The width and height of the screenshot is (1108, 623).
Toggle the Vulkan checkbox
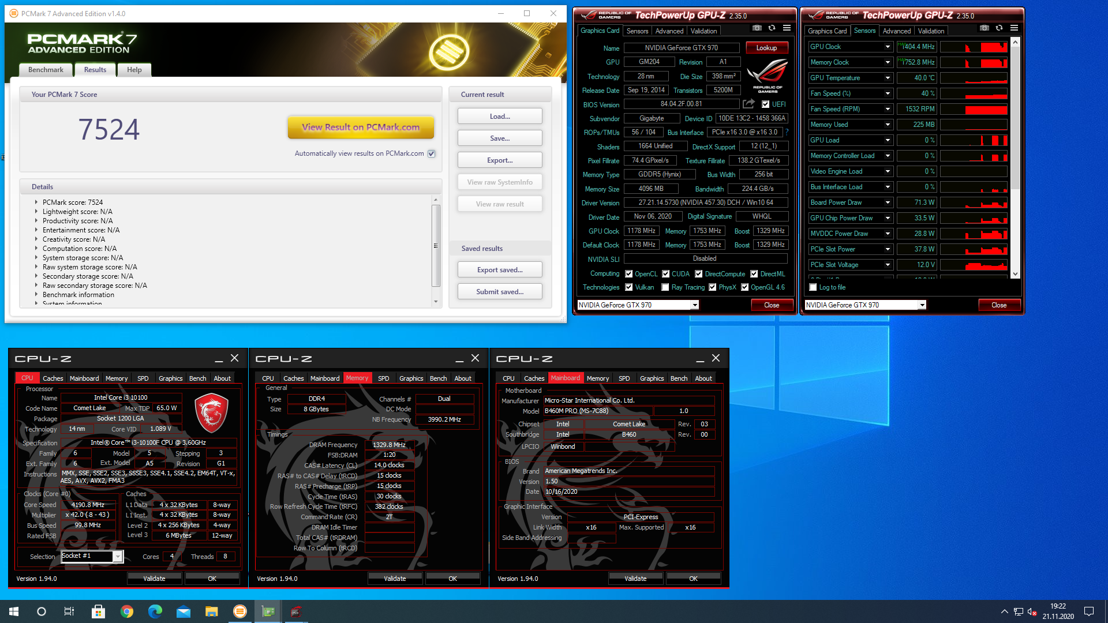[x=629, y=287]
